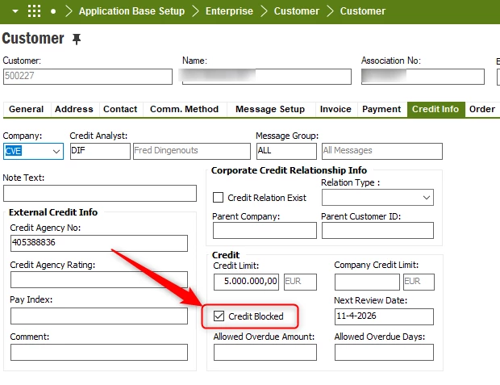Click the Next Review Date field
This screenshot has height=385, width=500.
384,316
